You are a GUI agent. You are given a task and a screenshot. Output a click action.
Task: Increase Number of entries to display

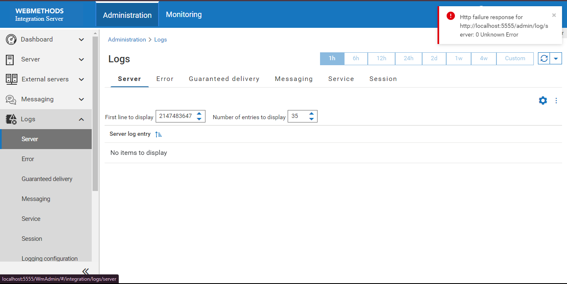(311, 113)
